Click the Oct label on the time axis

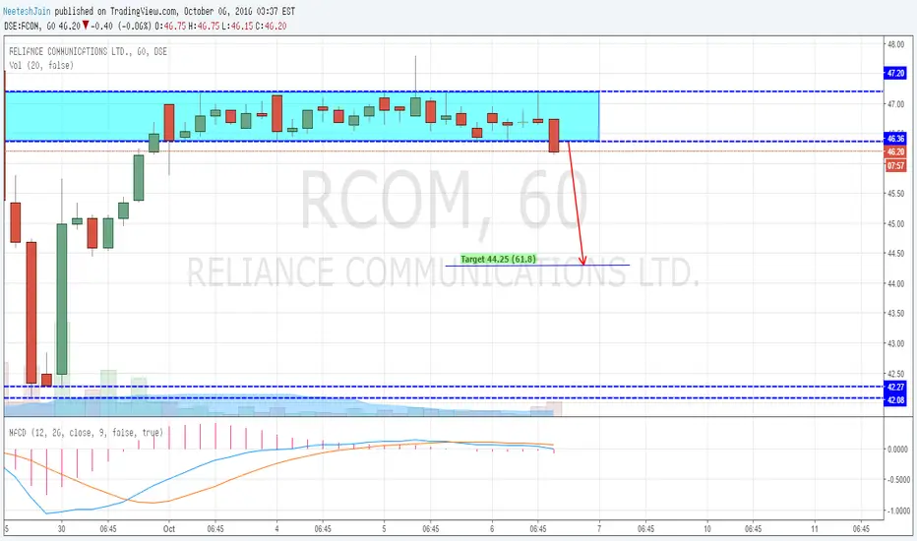(169, 529)
